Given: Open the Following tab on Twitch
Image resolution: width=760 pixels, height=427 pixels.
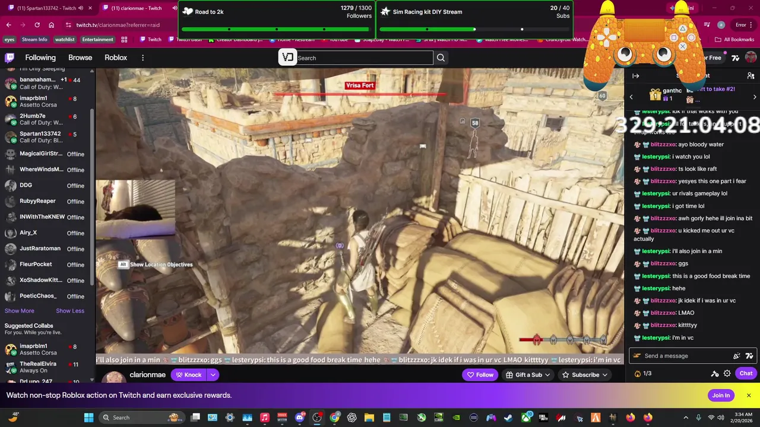Looking at the screenshot, I should point(40,58).
